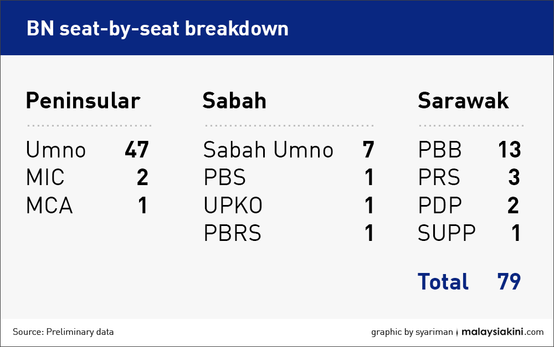Click the total seat number 79

pos(509,281)
